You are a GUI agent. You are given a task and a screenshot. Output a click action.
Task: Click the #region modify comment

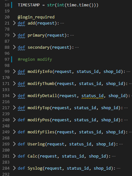click(x=35, y=60)
